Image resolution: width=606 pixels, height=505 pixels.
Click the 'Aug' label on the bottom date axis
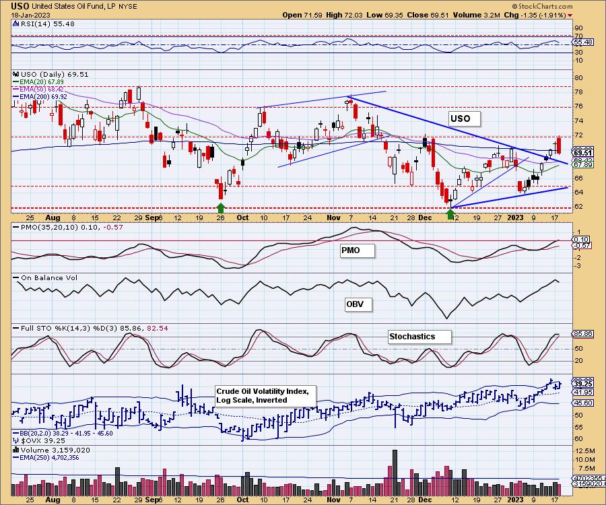(x=53, y=500)
